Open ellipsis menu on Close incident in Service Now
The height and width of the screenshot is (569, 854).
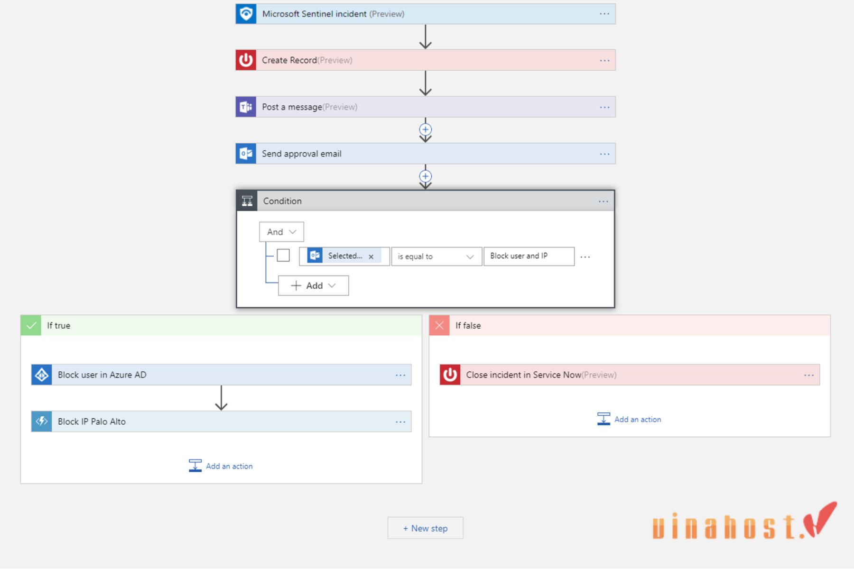[x=809, y=375]
